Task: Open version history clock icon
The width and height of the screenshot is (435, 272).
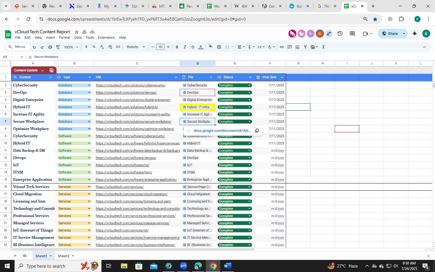Action: (340, 34)
